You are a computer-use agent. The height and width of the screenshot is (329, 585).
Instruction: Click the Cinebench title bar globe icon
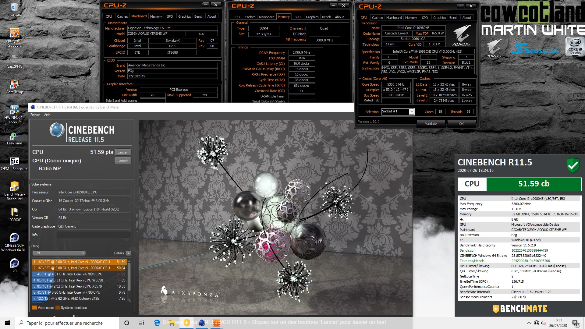33,107
